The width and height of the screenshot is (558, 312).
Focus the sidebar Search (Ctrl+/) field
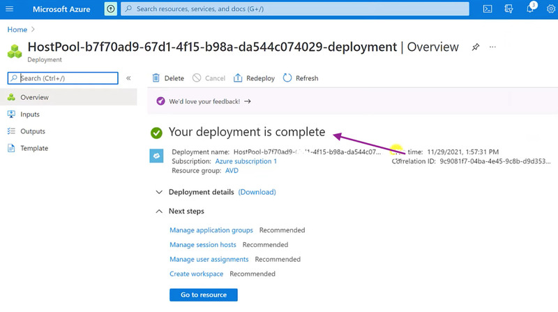tap(63, 78)
